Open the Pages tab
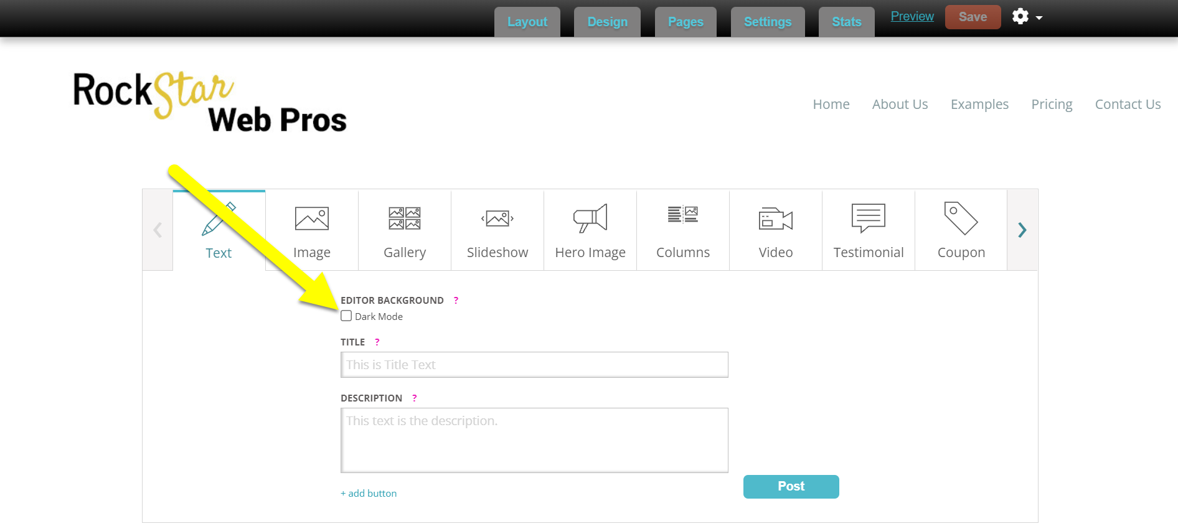Screen dimensions: 1178x526 click(x=686, y=22)
